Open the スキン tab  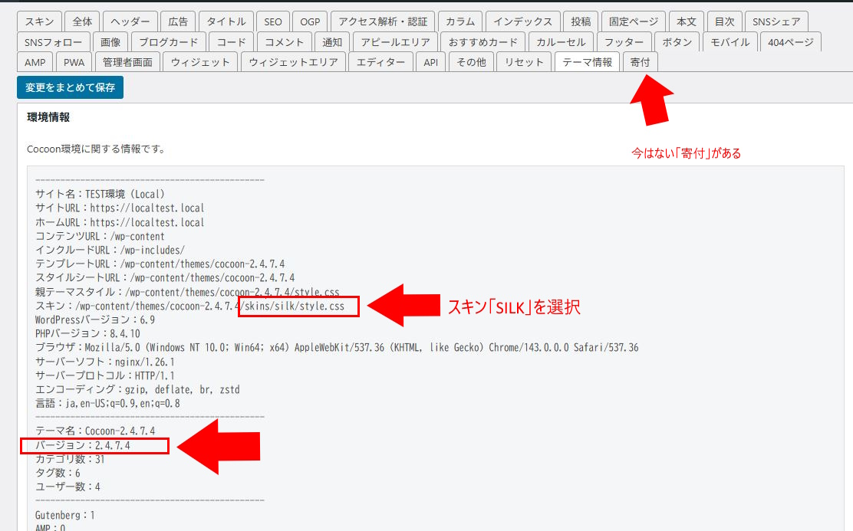(38, 21)
